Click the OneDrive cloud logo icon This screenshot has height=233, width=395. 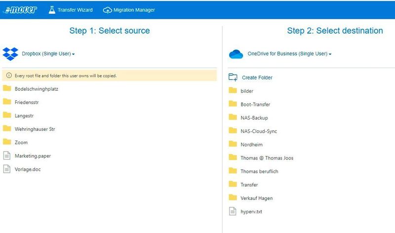point(236,54)
